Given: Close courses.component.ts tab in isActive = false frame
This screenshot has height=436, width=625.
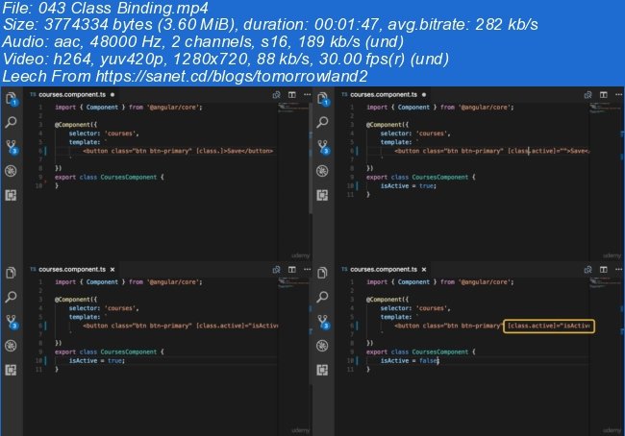Looking at the screenshot, I should point(424,270).
